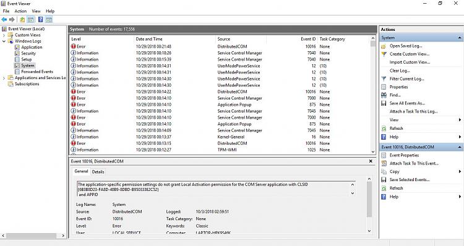Click the Up one level toolbar icon

pyautogui.click(x=22, y=20)
